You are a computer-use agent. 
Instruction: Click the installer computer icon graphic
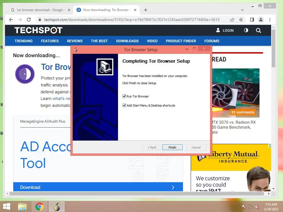105,67
